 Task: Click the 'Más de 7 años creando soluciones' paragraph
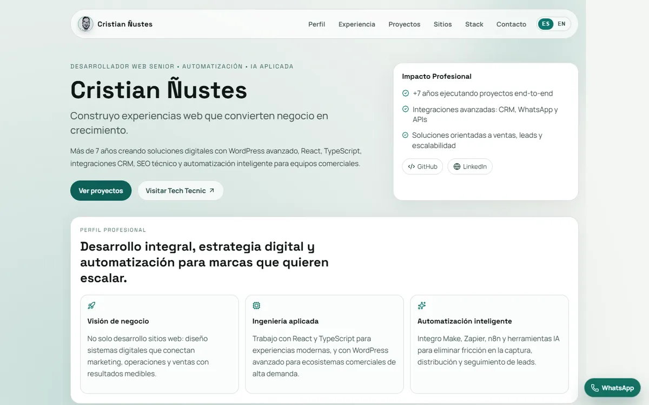click(x=216, y=157)
